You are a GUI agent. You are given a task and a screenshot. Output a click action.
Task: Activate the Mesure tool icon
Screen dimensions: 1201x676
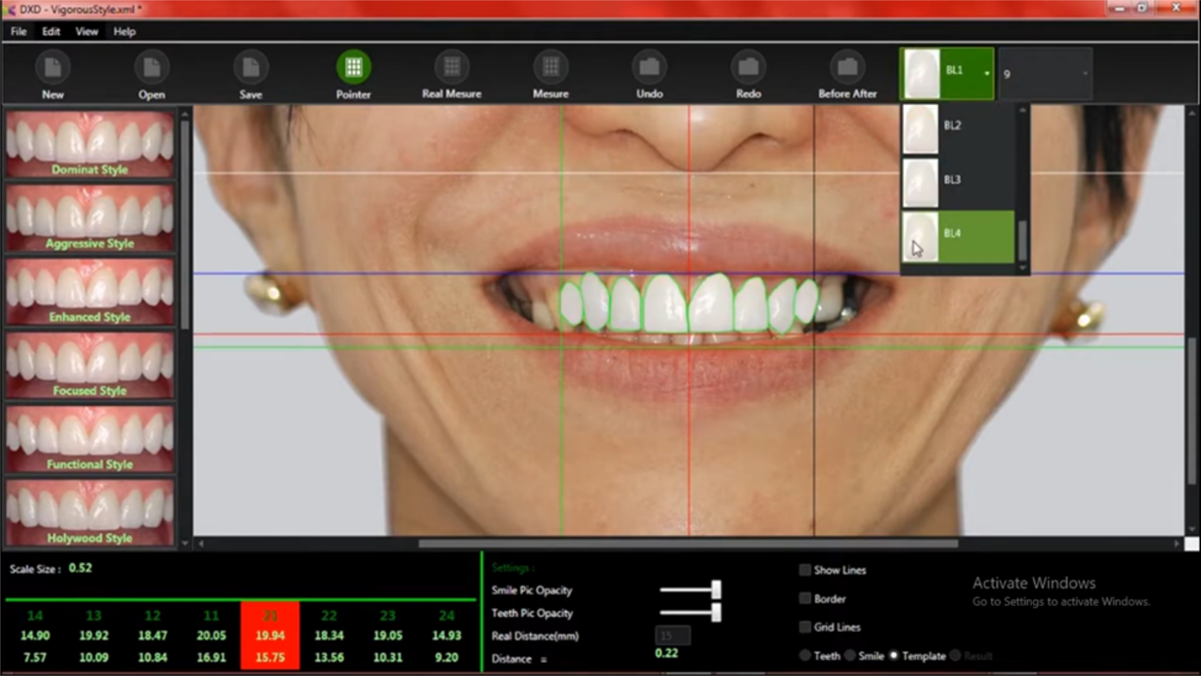550,68
